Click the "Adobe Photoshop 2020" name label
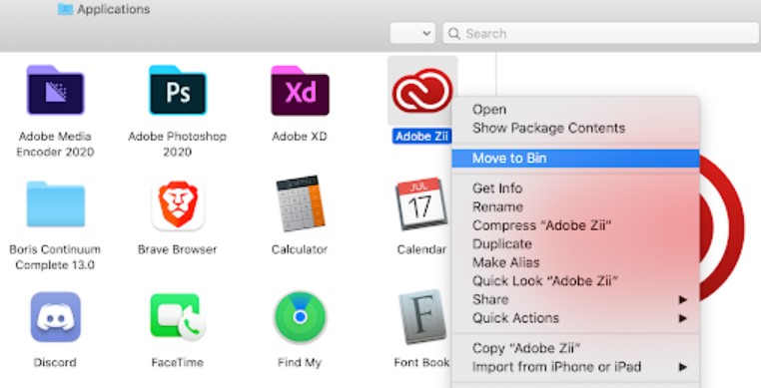 click(177, 144)
